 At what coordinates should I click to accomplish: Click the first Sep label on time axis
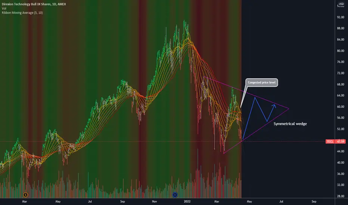pyautogui.click(x=122, y=201)
